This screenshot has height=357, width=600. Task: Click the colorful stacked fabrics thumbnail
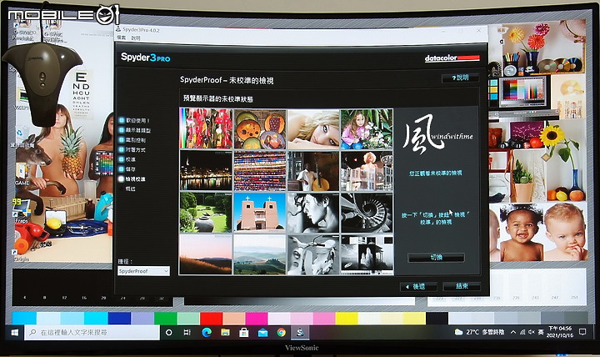[x=260, y=171]
